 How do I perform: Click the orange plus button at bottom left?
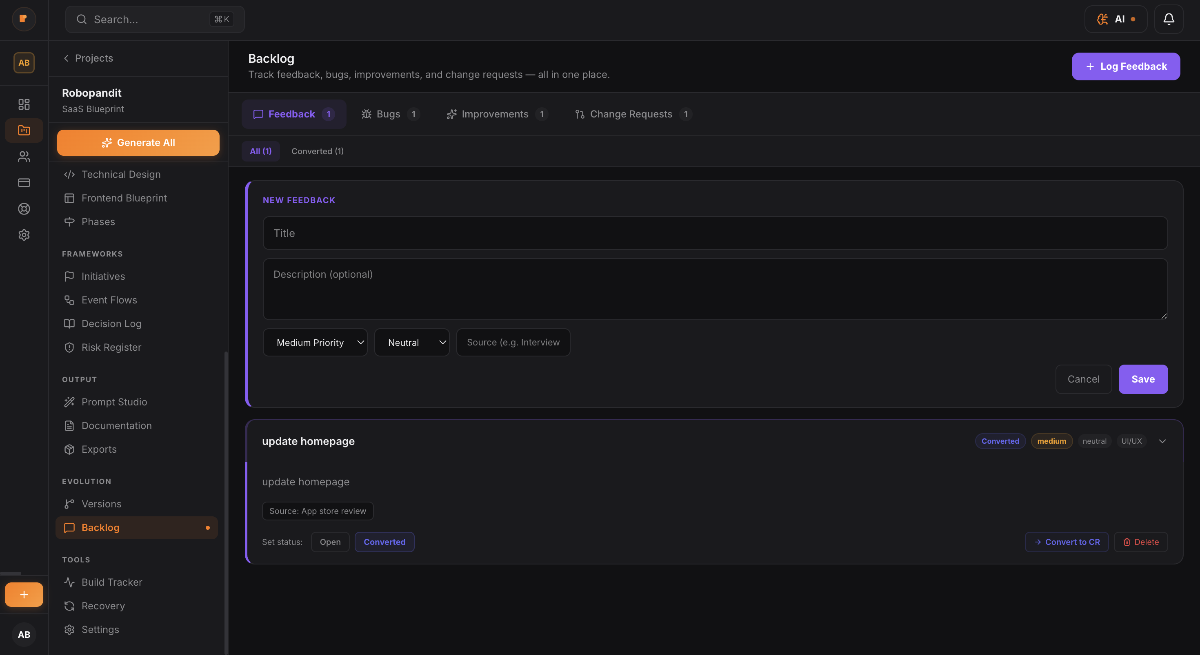24,595
